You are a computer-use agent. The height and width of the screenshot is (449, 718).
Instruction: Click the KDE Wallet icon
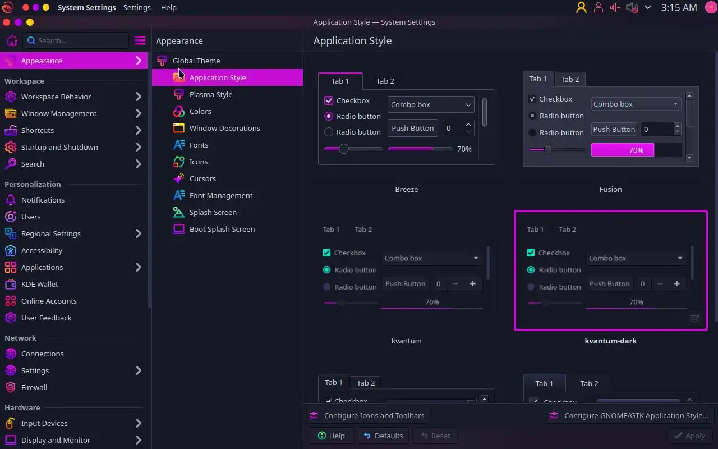[x=11, y=284]
